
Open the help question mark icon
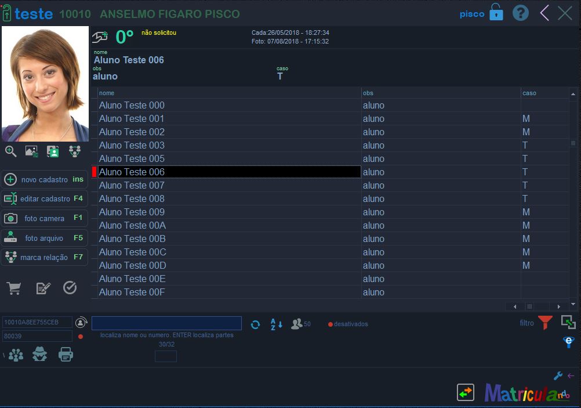(x=520, y=13)
